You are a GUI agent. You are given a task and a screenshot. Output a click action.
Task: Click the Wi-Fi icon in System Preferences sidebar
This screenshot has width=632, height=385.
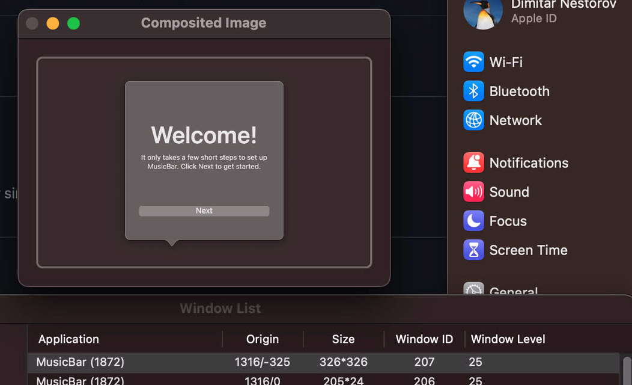tap(473, 62)
